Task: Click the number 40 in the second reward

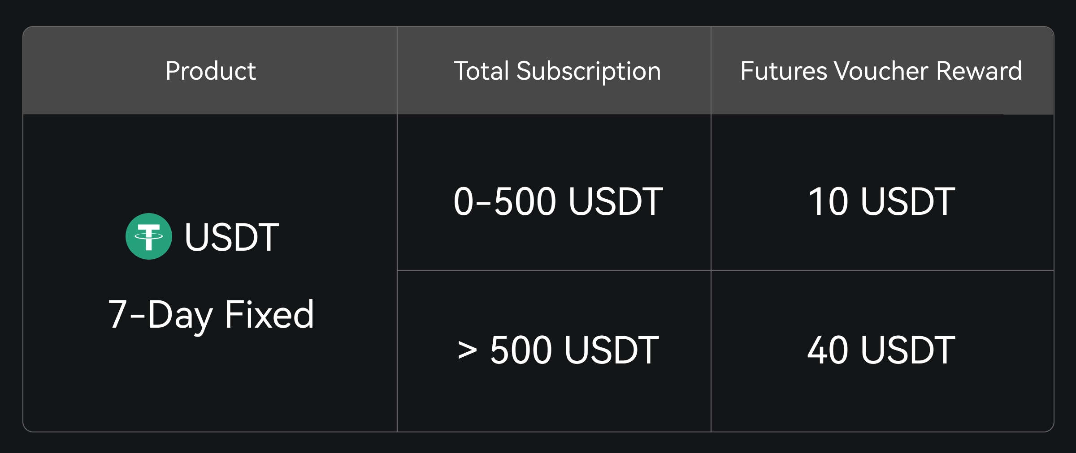Action: 828,350
